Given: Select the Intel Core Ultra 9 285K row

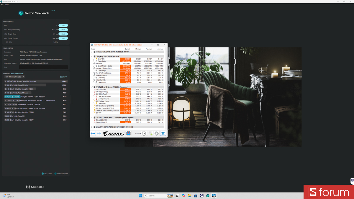Looking at the screenshot, I should coord(36,89).
